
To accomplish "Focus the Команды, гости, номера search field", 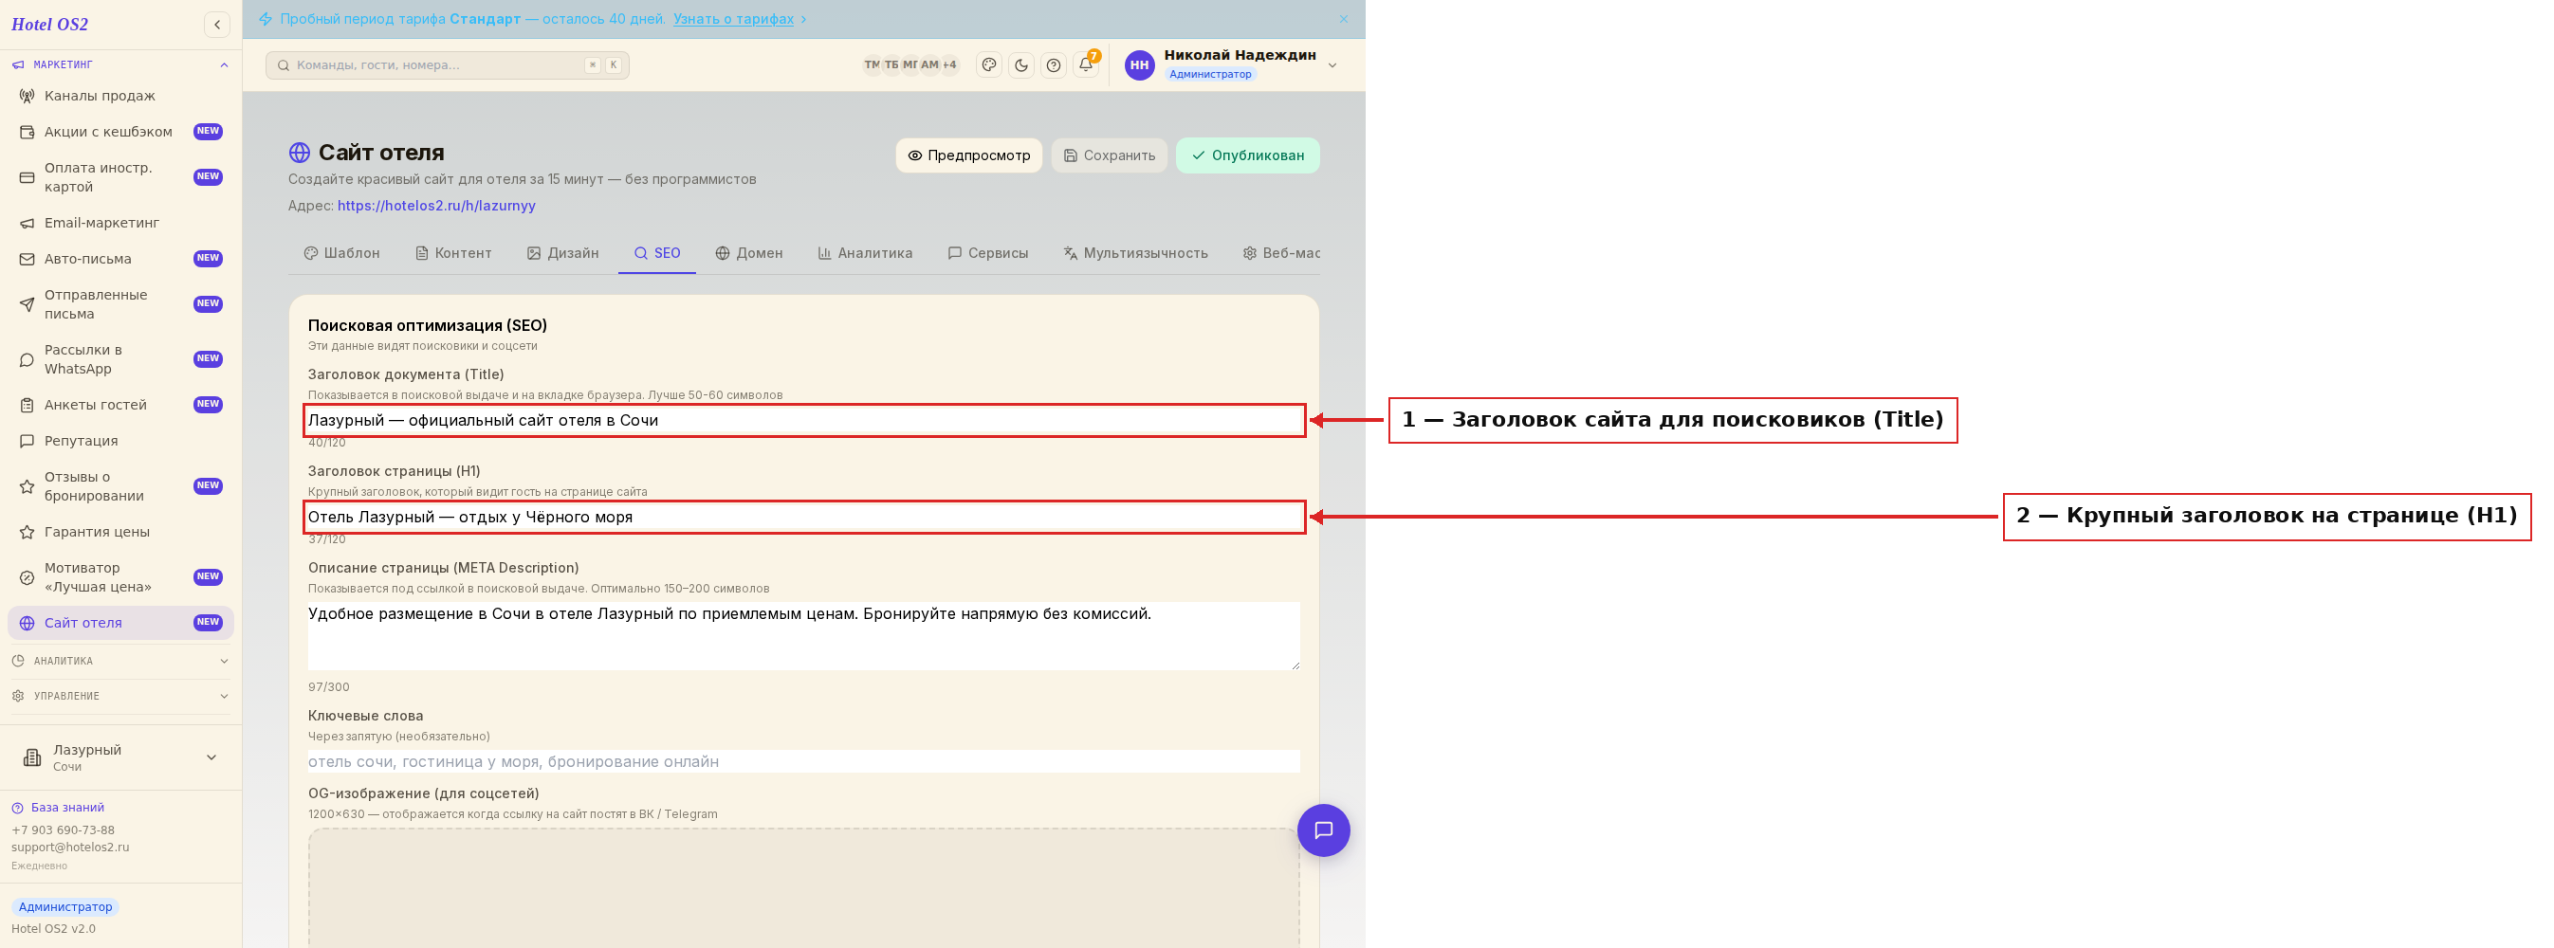I will [x=447, y=65].
